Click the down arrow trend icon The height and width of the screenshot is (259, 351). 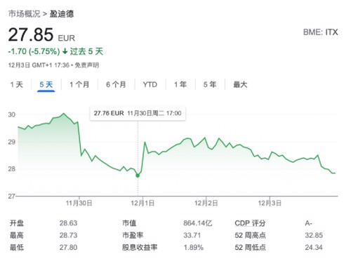[x=65, y=51]
